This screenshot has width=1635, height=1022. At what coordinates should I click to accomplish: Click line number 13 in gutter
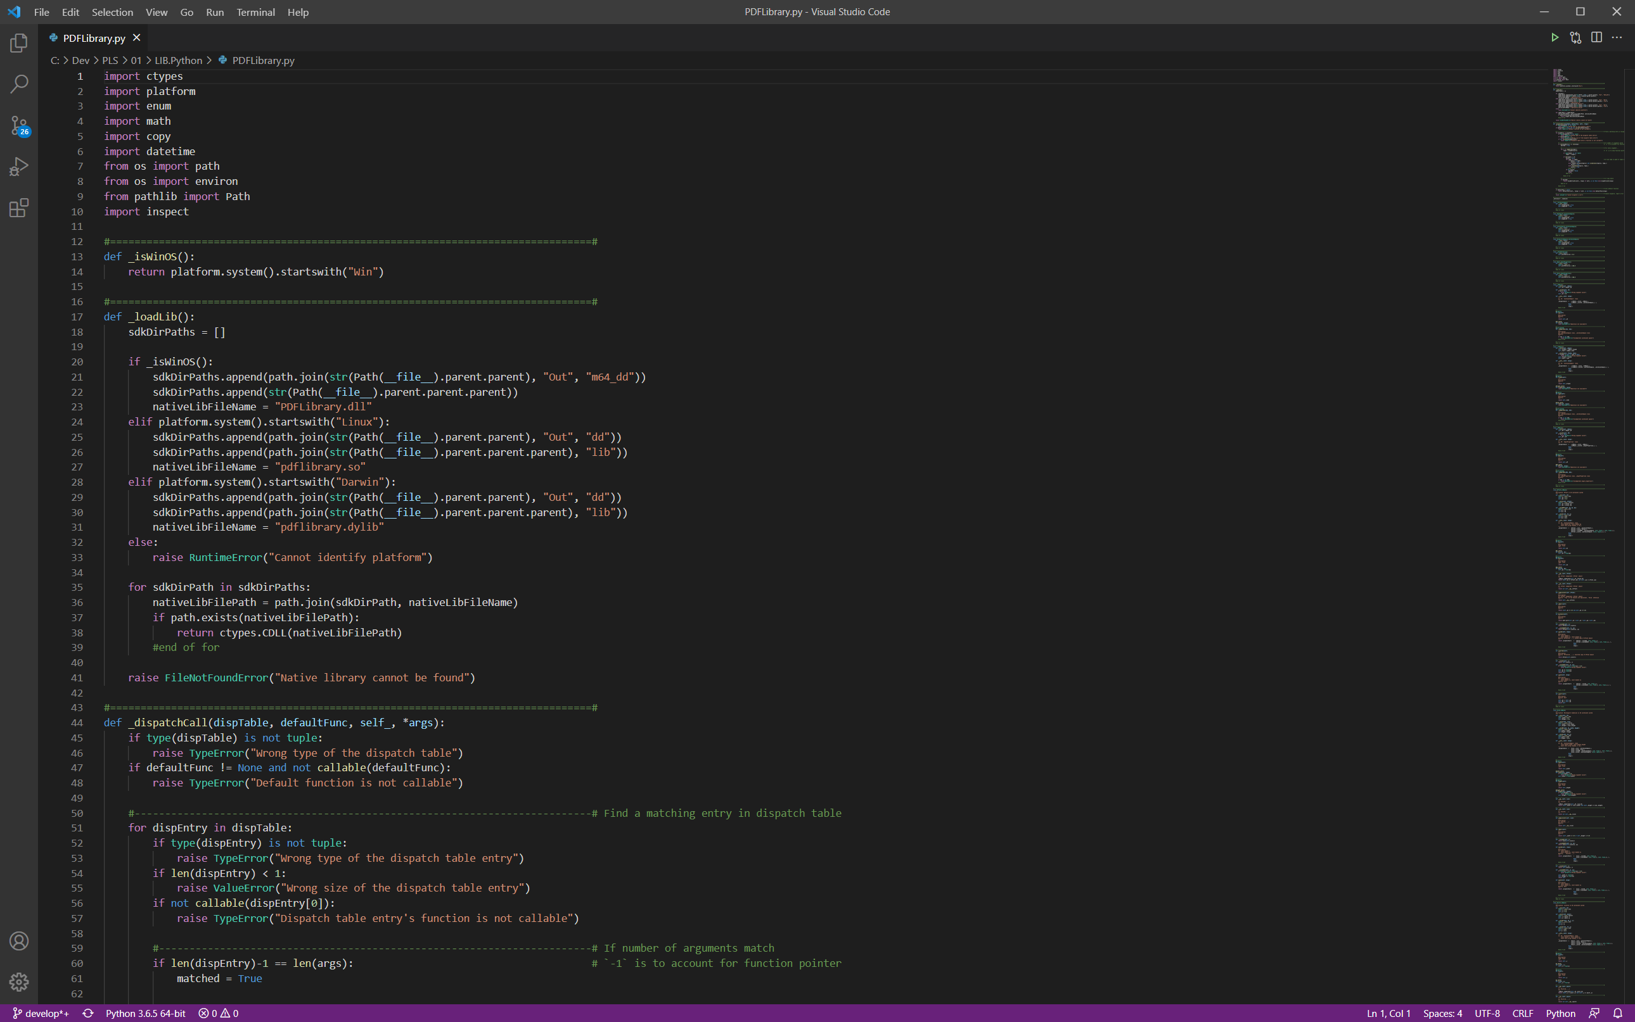click(x=77, y=257)
